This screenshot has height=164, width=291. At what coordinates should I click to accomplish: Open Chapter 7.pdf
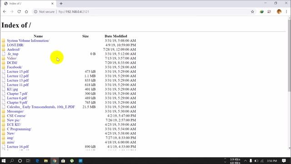click(x=17, y=93)
